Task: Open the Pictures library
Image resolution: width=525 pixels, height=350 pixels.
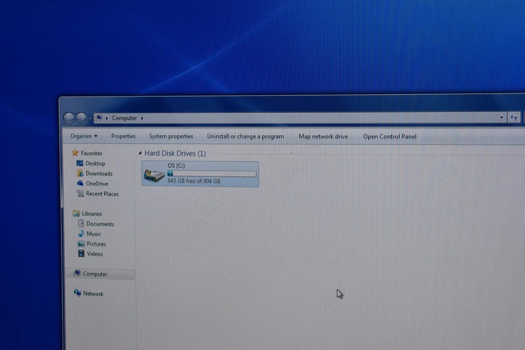Action: tap(96, 243)
